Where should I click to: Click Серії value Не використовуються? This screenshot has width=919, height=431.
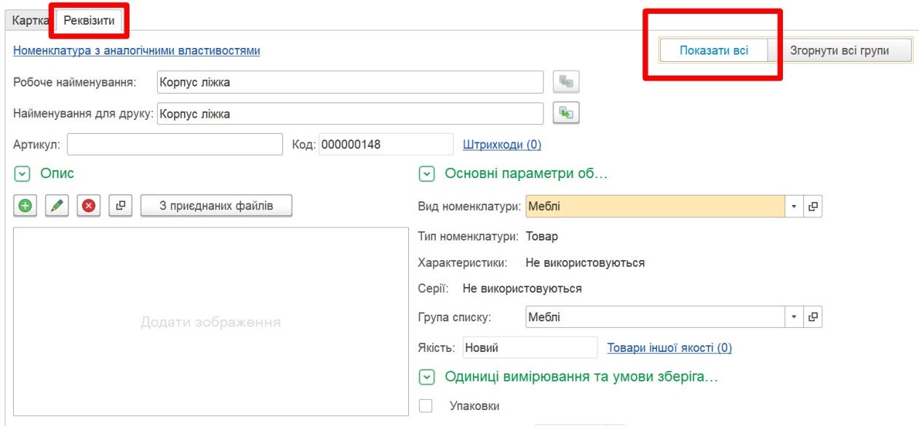522,289
